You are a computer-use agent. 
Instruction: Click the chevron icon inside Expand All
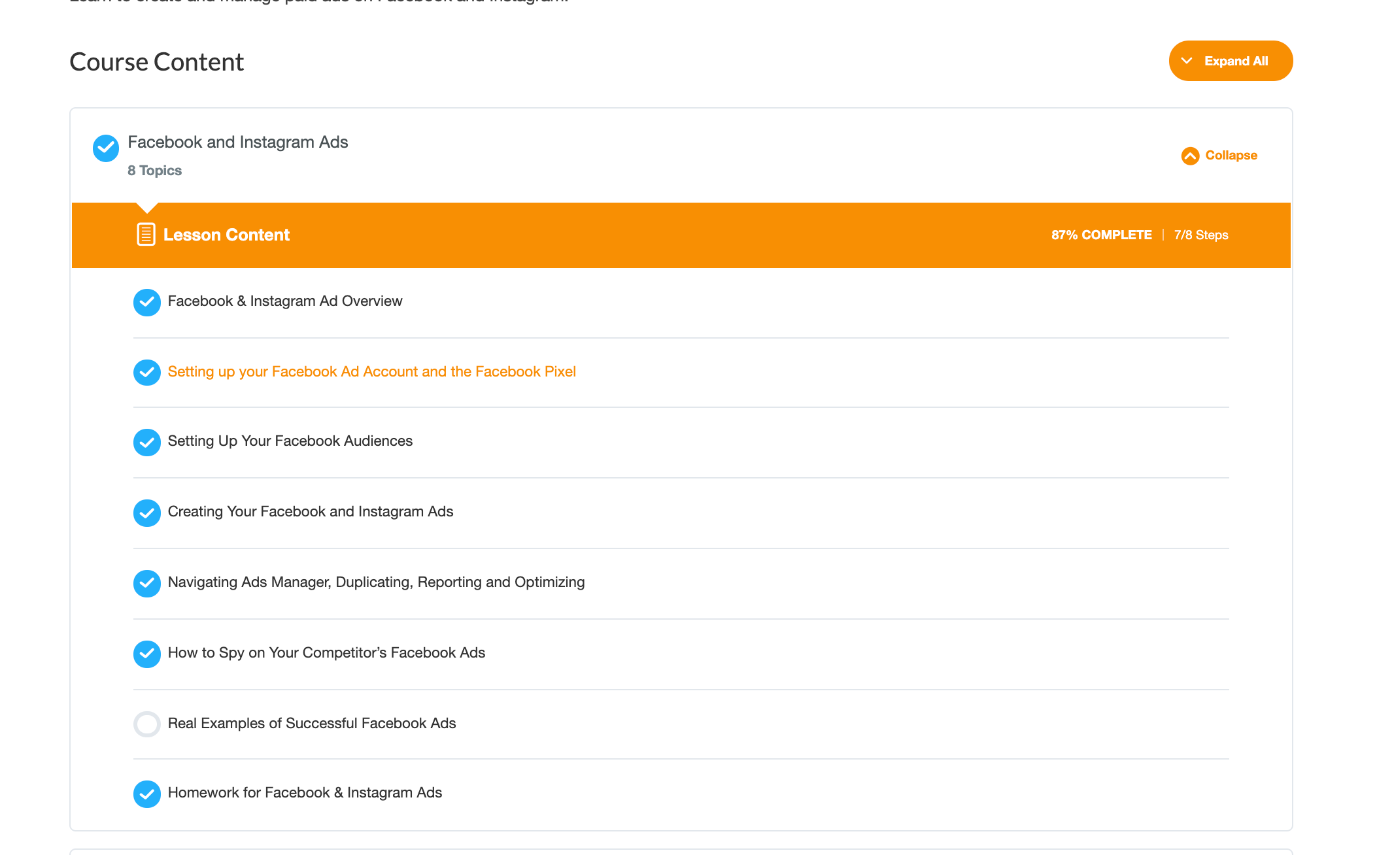coord(1187,61)
